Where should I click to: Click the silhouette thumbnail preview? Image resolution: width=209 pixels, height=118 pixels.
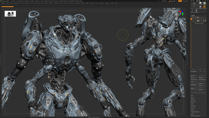coord(10,14)
